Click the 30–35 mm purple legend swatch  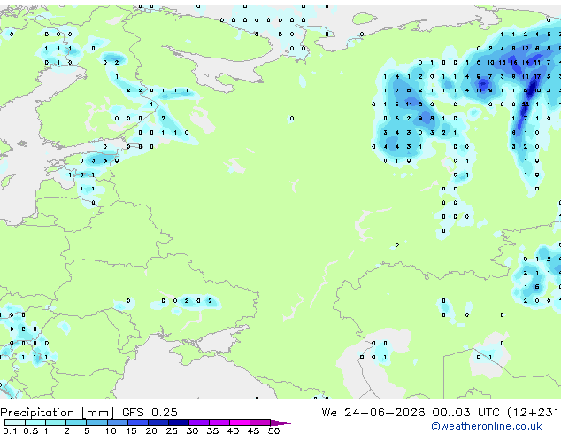[x=199, y=422]
